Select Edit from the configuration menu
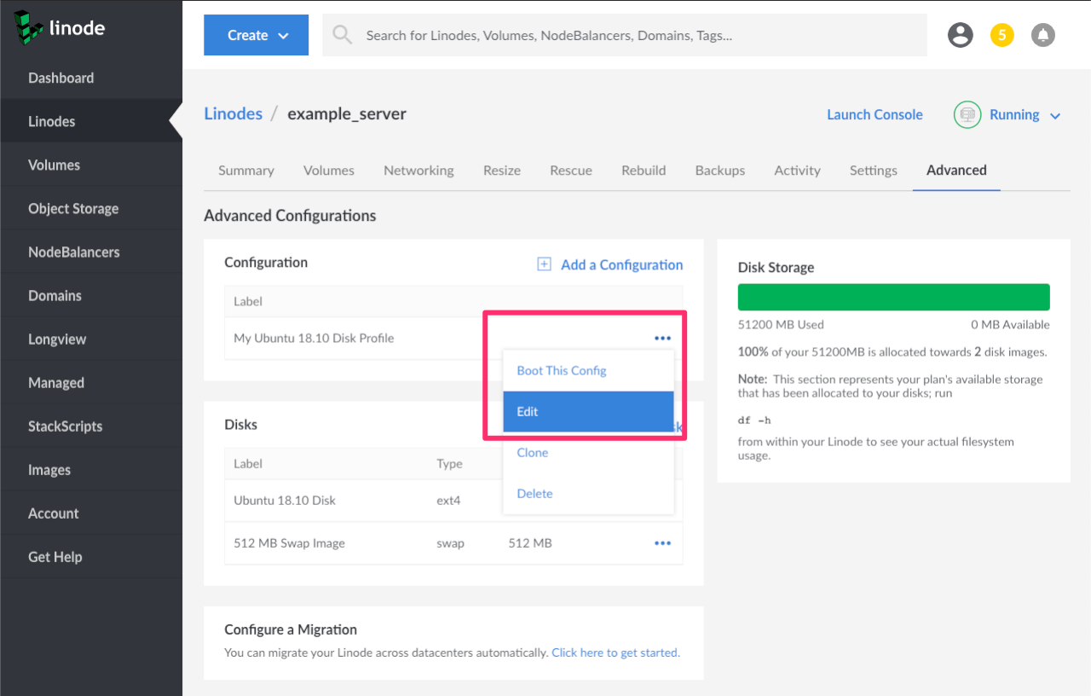 click(587, 412)
